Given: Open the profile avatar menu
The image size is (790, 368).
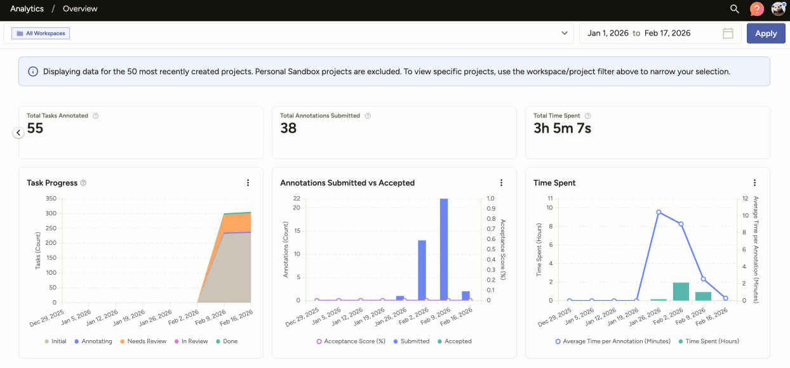Looking at the screenshot, I should pyautogui.click(x=779, y=9).
